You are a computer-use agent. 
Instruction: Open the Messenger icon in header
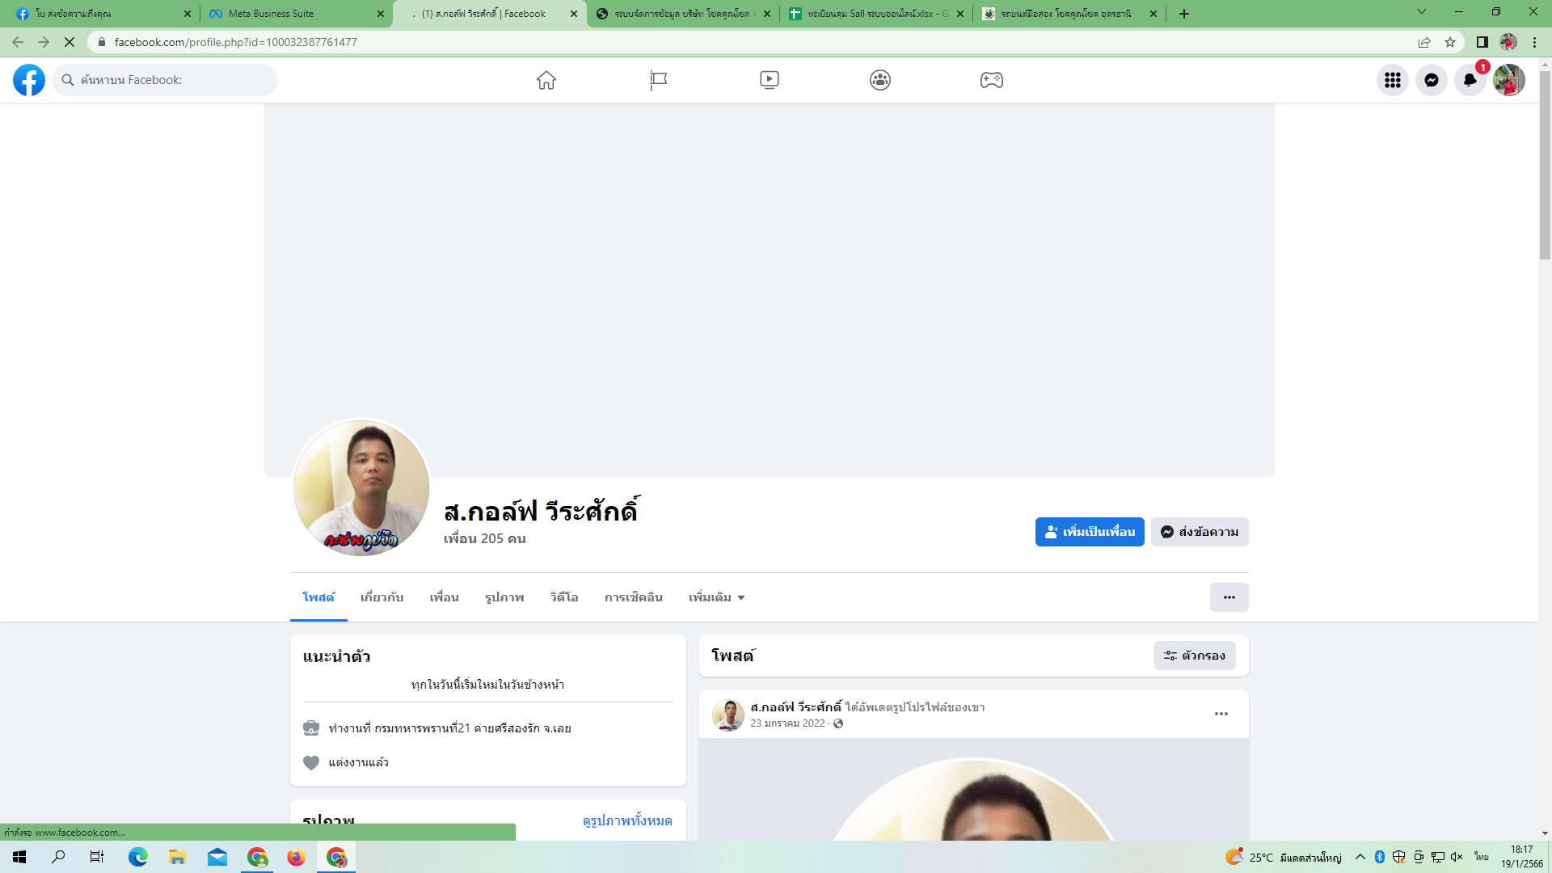[1432, 80]
